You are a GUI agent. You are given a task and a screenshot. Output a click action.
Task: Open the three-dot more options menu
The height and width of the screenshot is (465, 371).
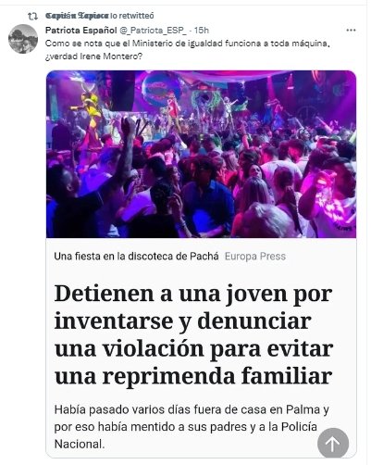[x=351, y=31]
